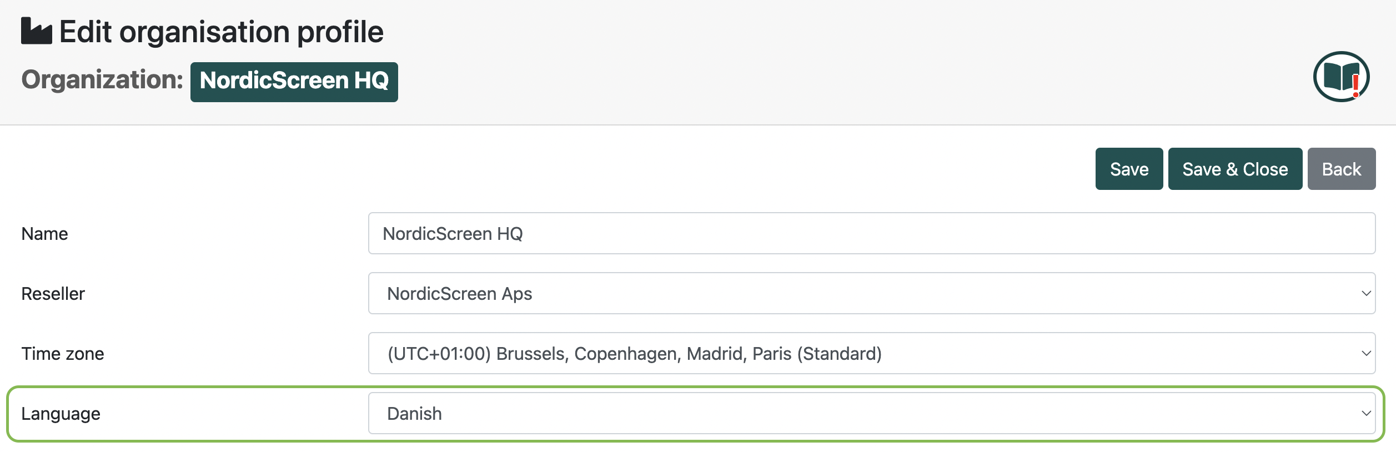Expand the Reseller chevron arrow

[x=1366, y=293]
